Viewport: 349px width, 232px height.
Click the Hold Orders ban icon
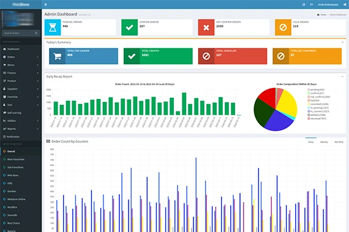coord(283,27)
